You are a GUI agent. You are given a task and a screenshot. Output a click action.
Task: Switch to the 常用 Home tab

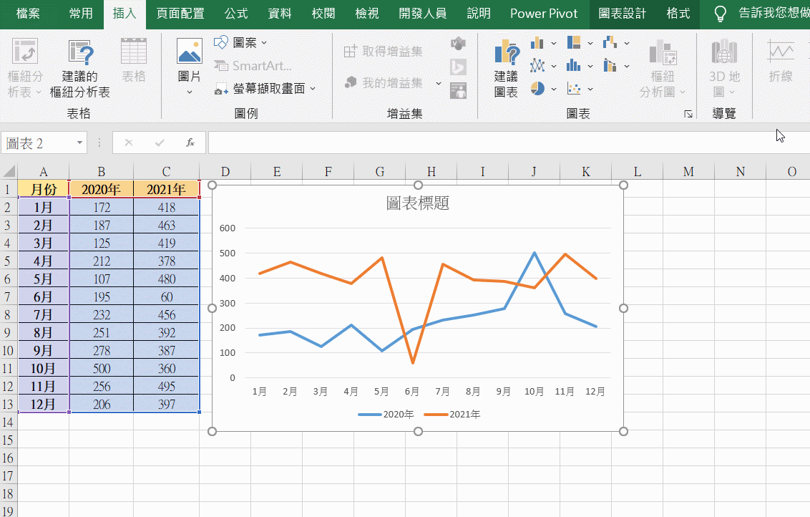click(81, 14)
